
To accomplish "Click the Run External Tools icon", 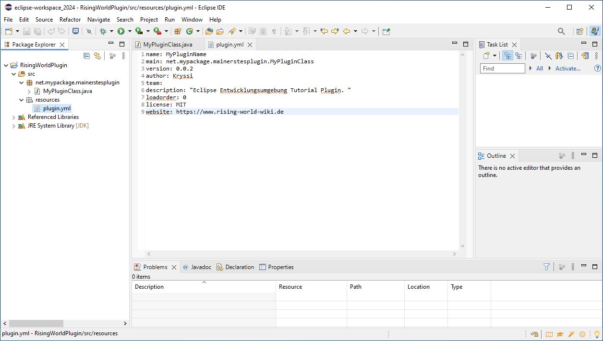I will click(157, 31).
